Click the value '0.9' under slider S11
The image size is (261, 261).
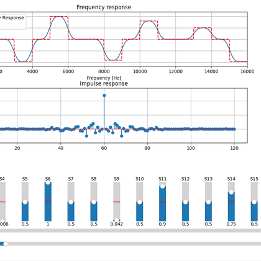(162, 224)
